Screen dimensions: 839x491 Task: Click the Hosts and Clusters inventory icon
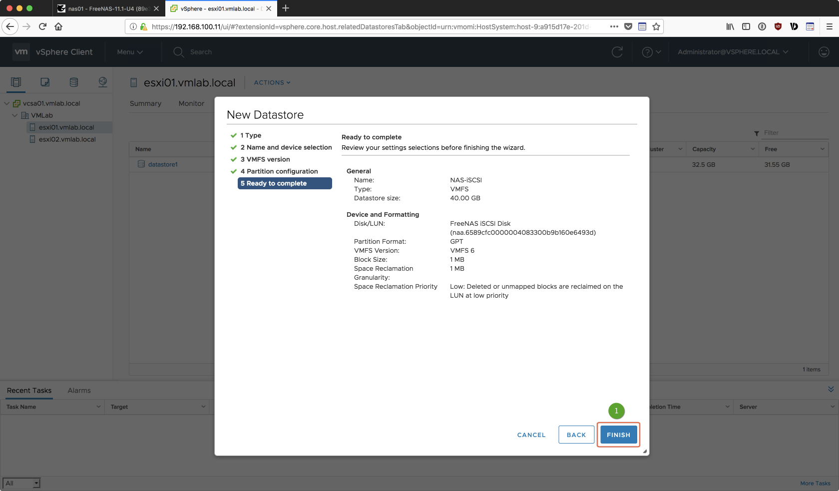click(x=16, y=82)
